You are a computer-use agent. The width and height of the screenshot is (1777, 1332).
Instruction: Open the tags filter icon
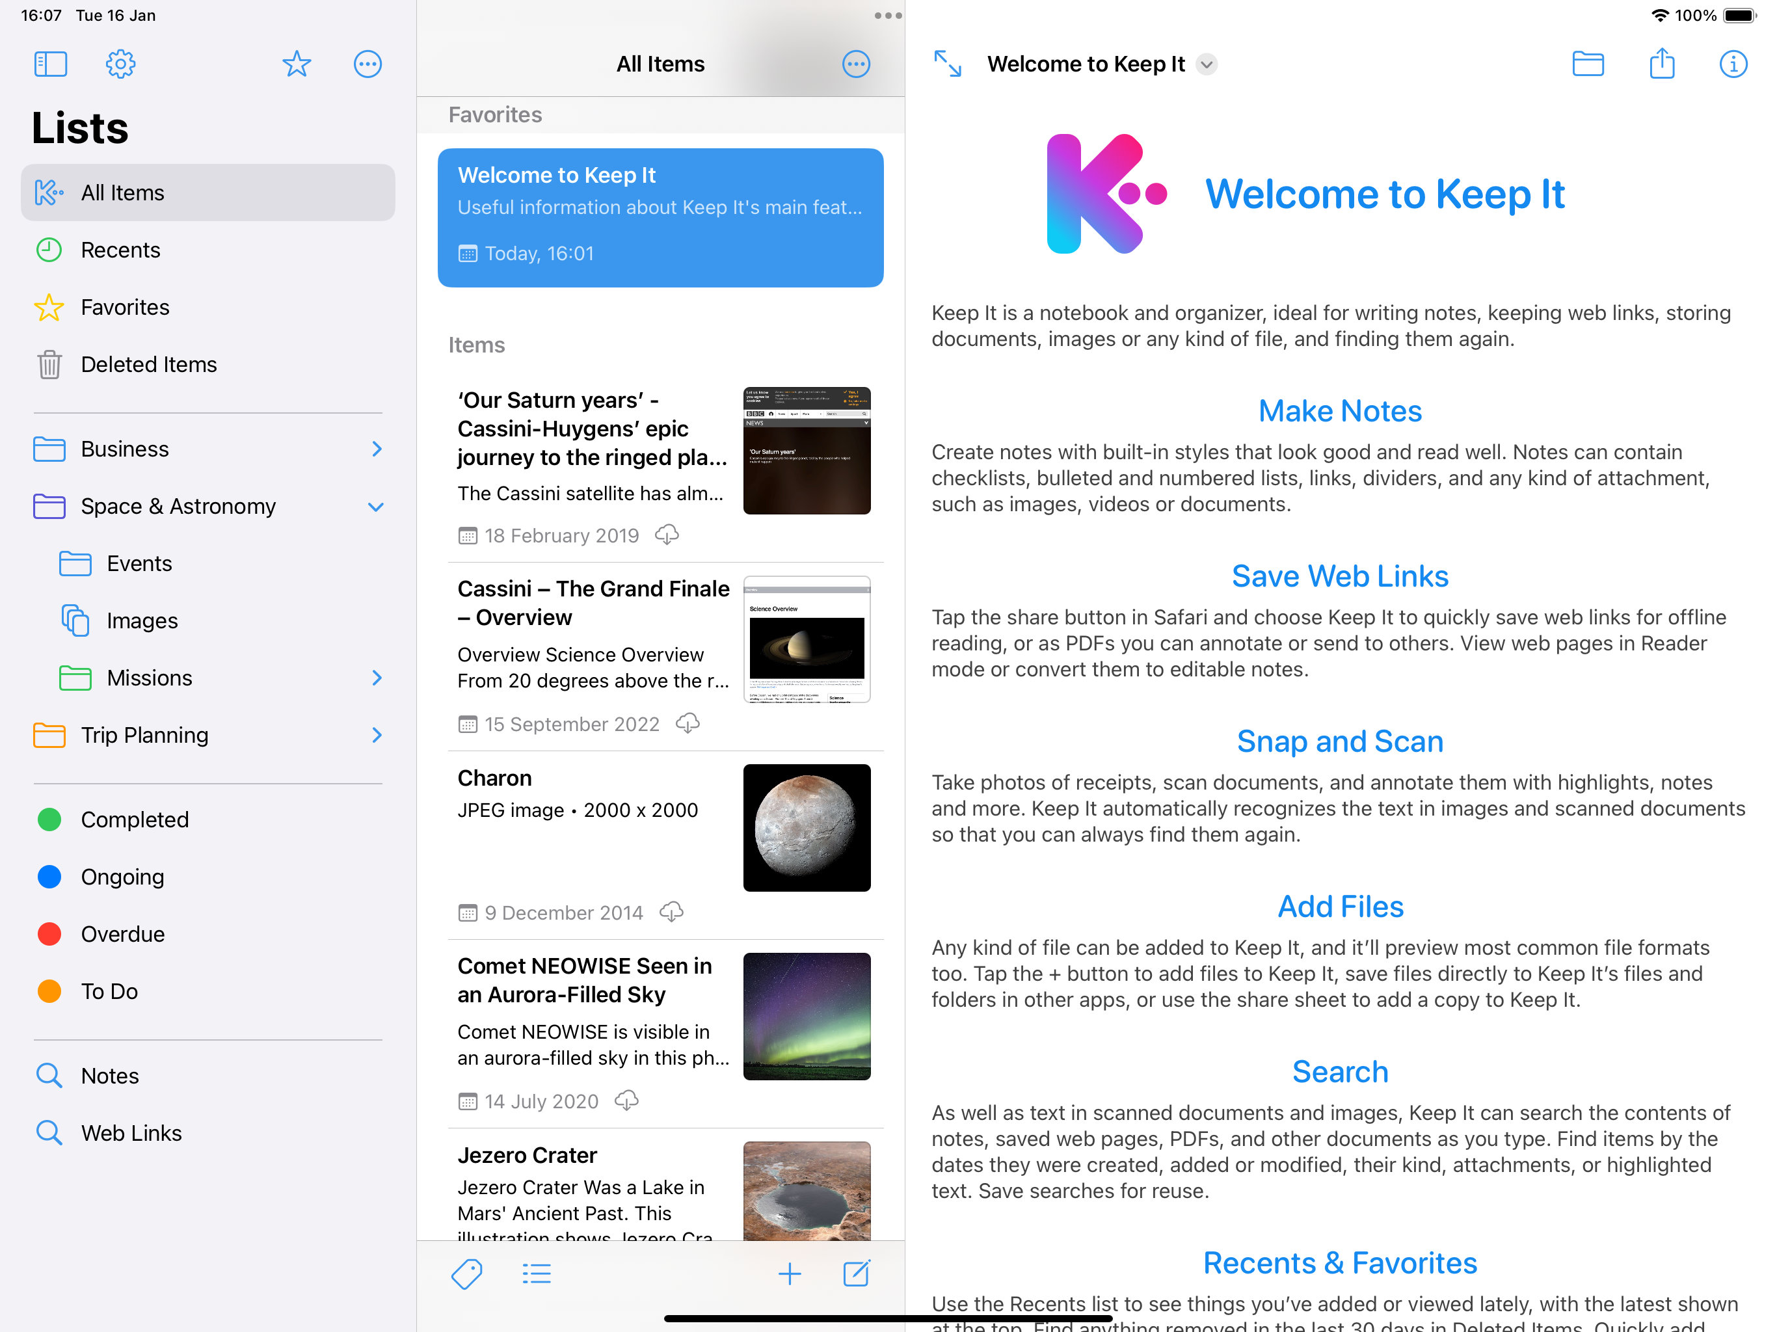click(x=467, y=1273)
